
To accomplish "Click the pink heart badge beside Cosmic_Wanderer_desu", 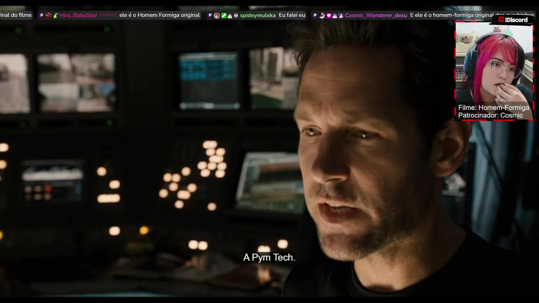I will point(329,16).
